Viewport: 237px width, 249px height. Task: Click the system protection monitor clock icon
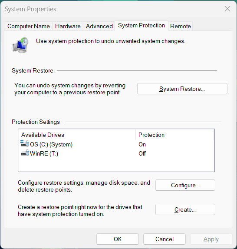pos(20,45)
